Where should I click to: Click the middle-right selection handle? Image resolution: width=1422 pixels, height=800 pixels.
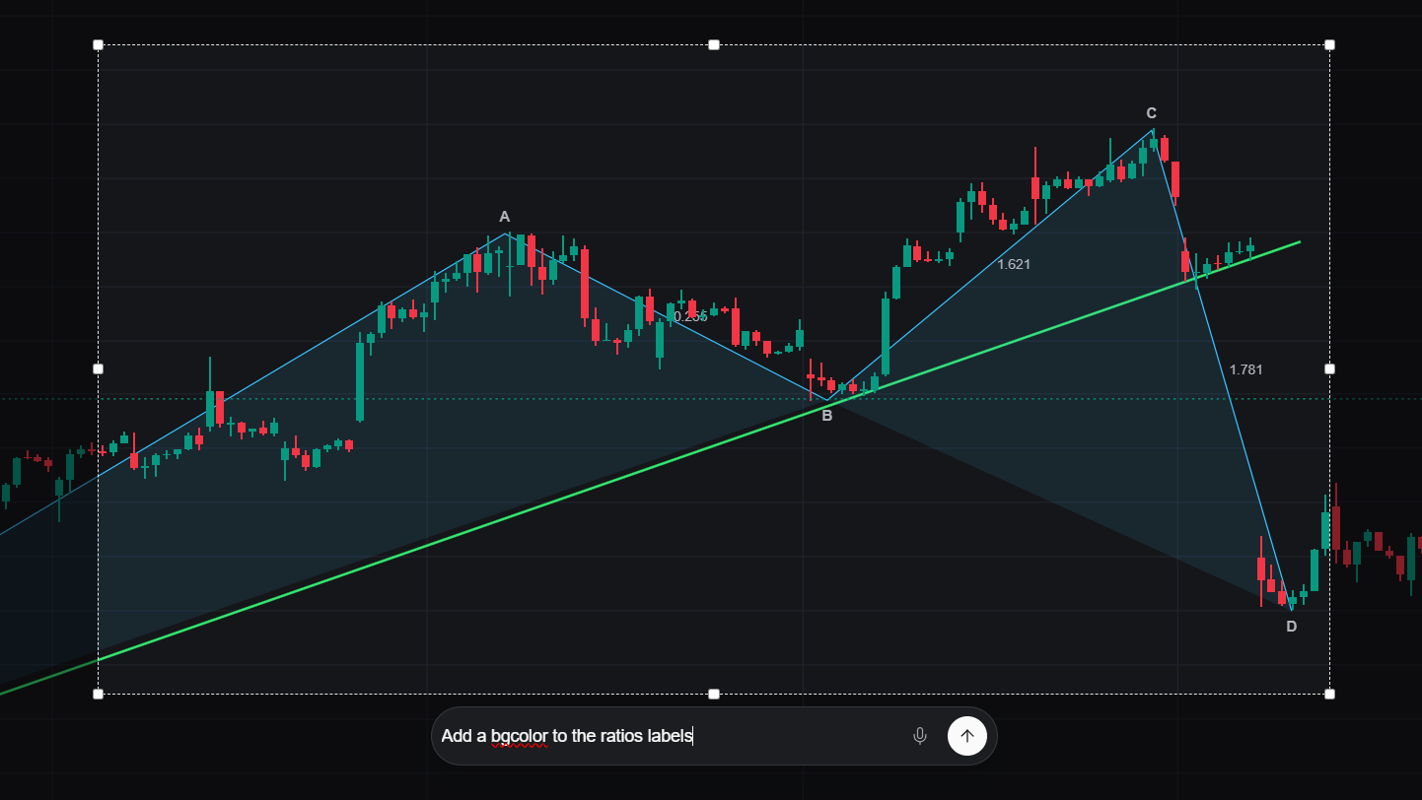pyautogui.click(x=1329, y=368)
